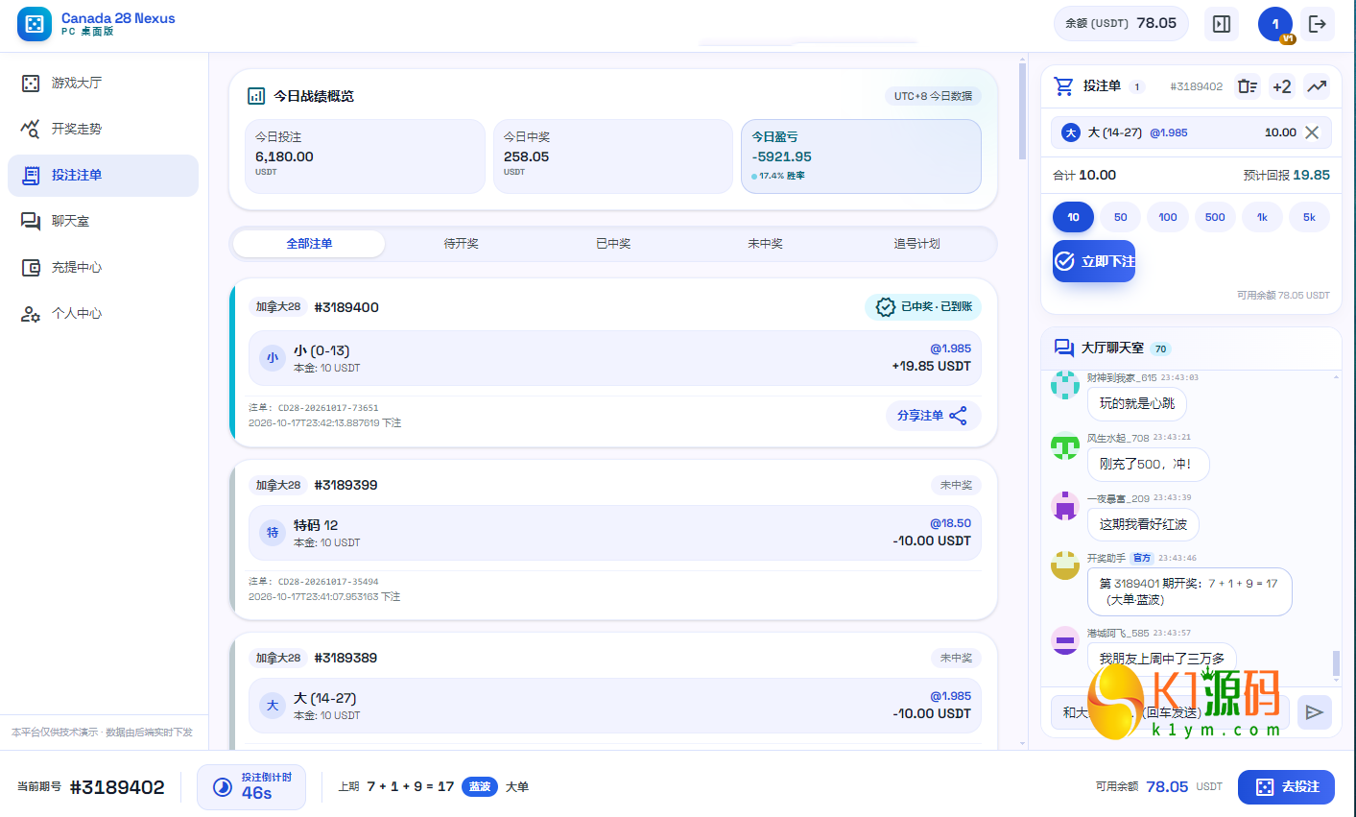Open the user avatar profile
This screenshot has width=1356, height=817.
point(1275,24)
